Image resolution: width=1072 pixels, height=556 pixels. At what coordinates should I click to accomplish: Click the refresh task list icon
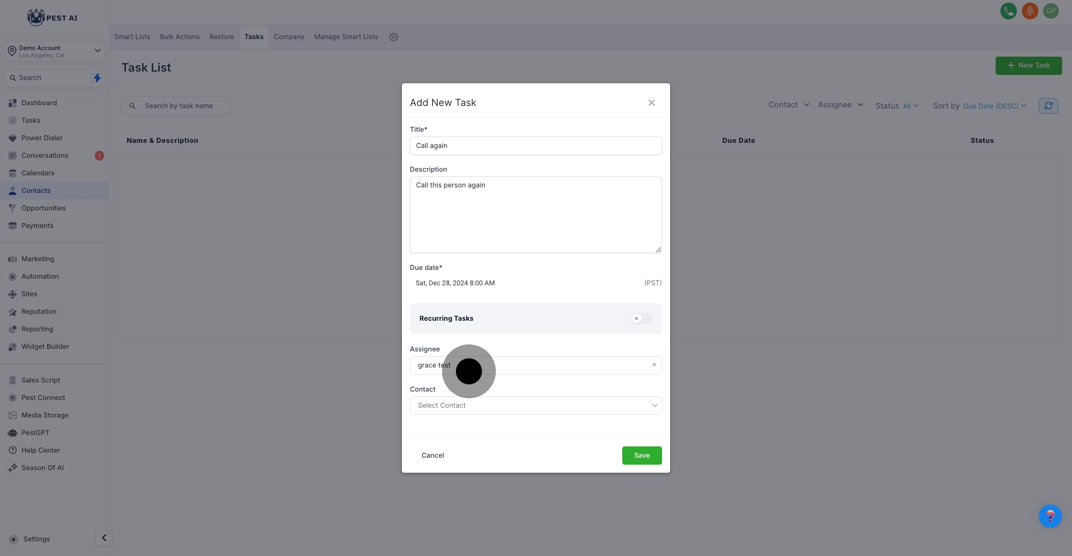[1048, 106]
